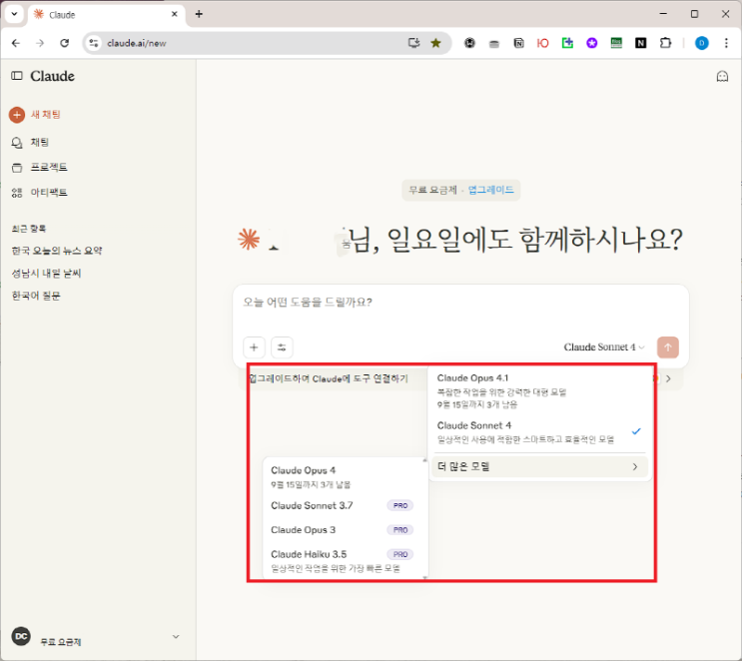Reload the page with the refresh icon

pos(64,43)
